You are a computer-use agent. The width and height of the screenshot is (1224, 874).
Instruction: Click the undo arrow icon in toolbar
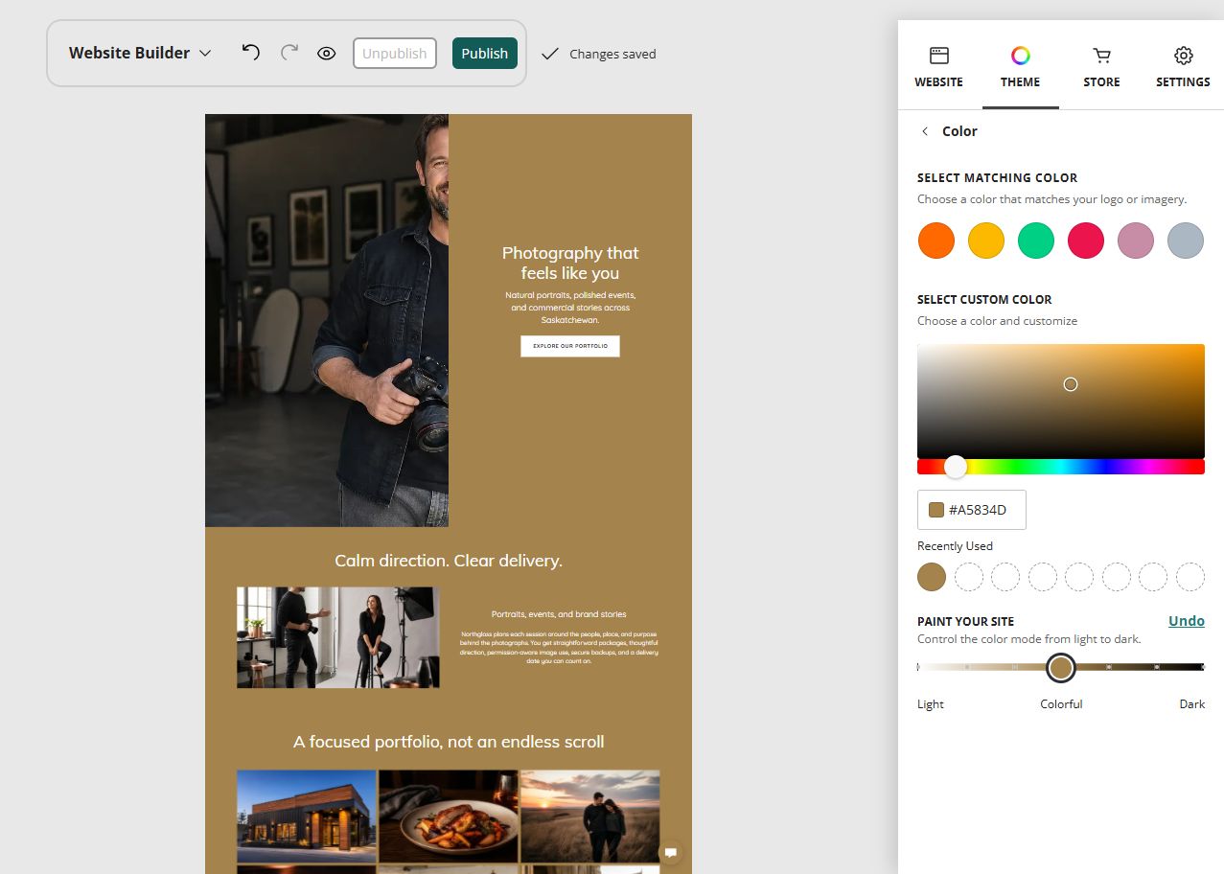coord(251,53)
